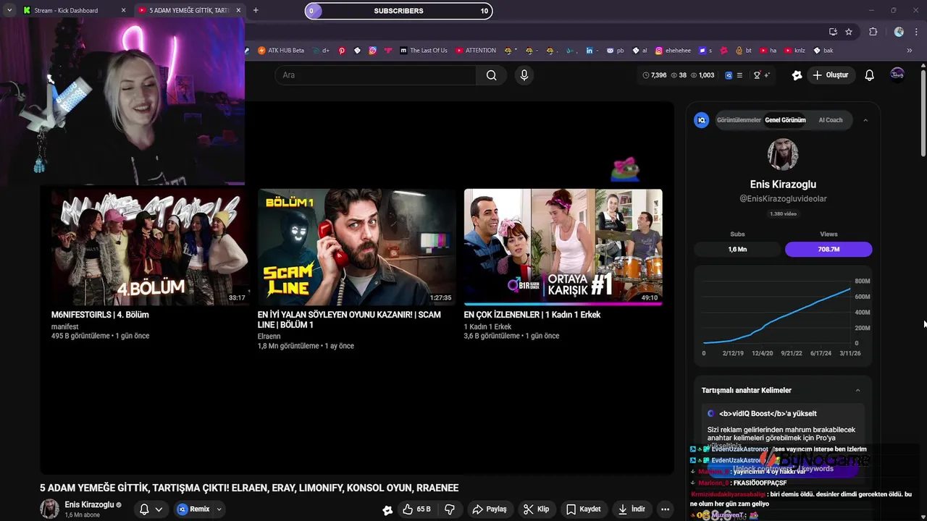This screenshot has width=927, height=521.
Task: Select the Görüntülenmeler tab in vidIQ panel
Action: coord(739,120)
